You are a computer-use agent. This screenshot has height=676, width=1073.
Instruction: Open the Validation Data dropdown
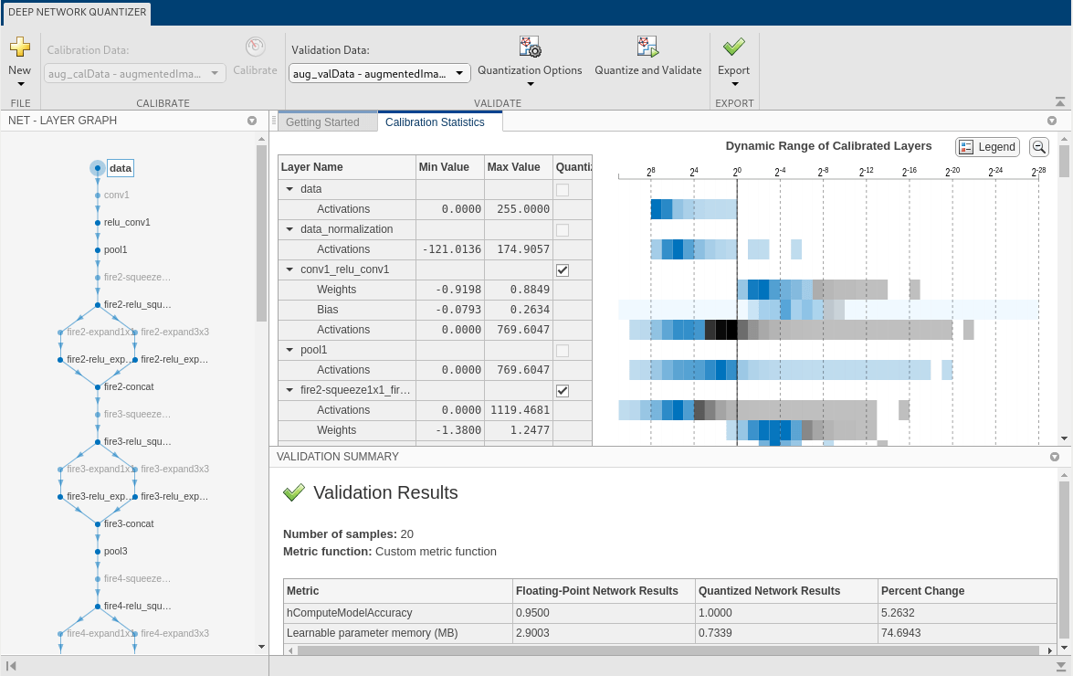coord(380,74)
